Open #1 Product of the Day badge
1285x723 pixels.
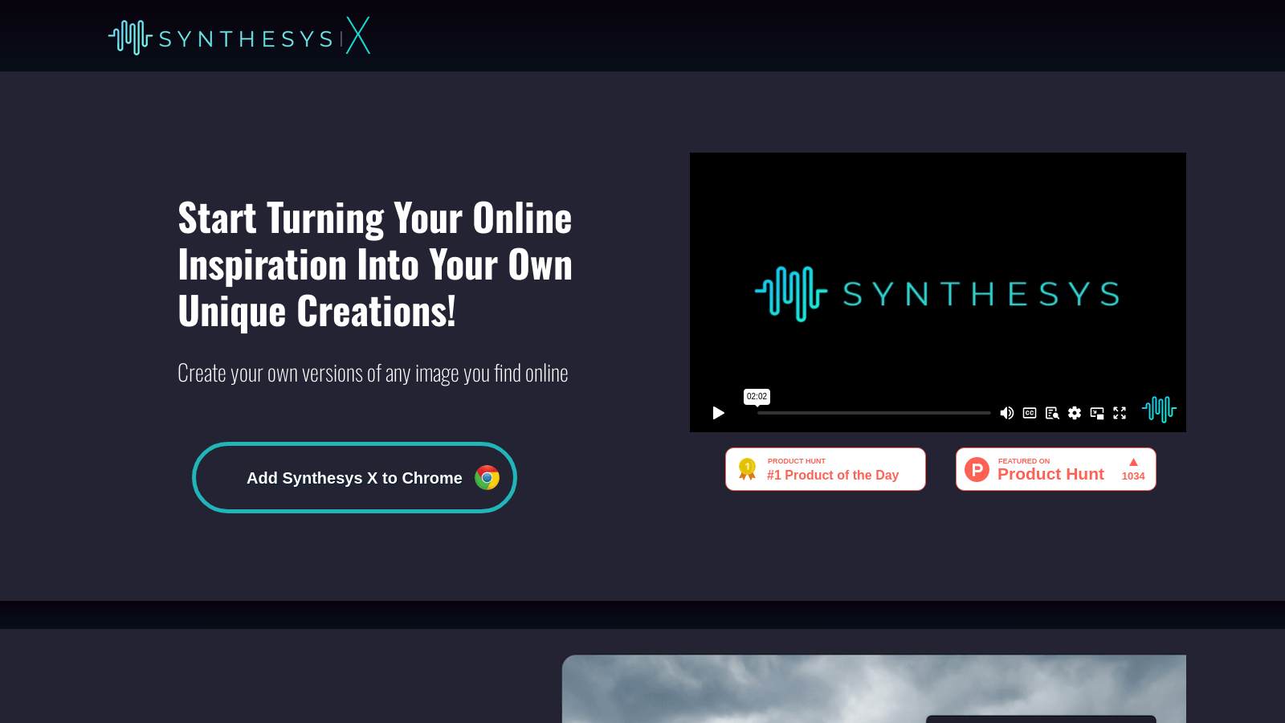pyautogui.click(x=826, y=469)
